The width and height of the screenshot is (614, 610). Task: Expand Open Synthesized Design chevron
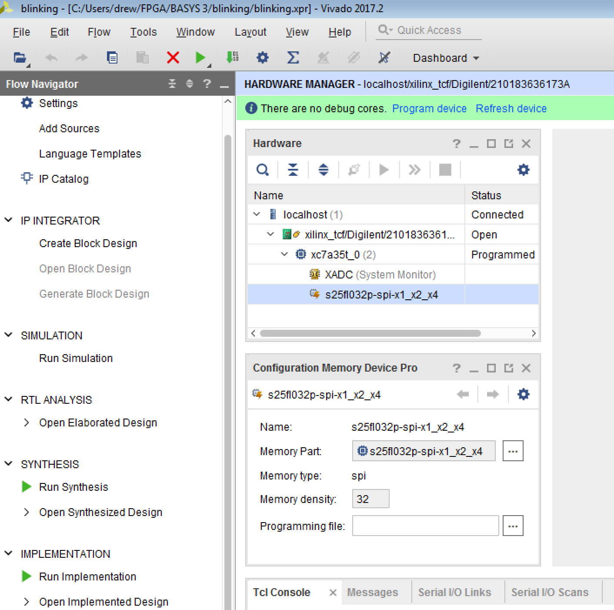[x=27, y=512]
